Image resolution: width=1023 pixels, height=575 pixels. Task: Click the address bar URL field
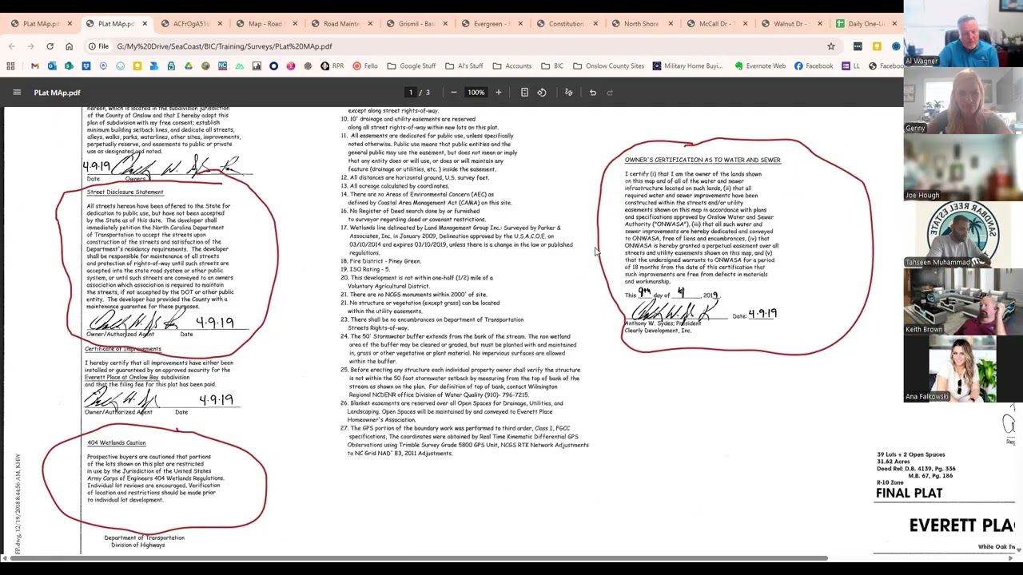tap(464, 46)
